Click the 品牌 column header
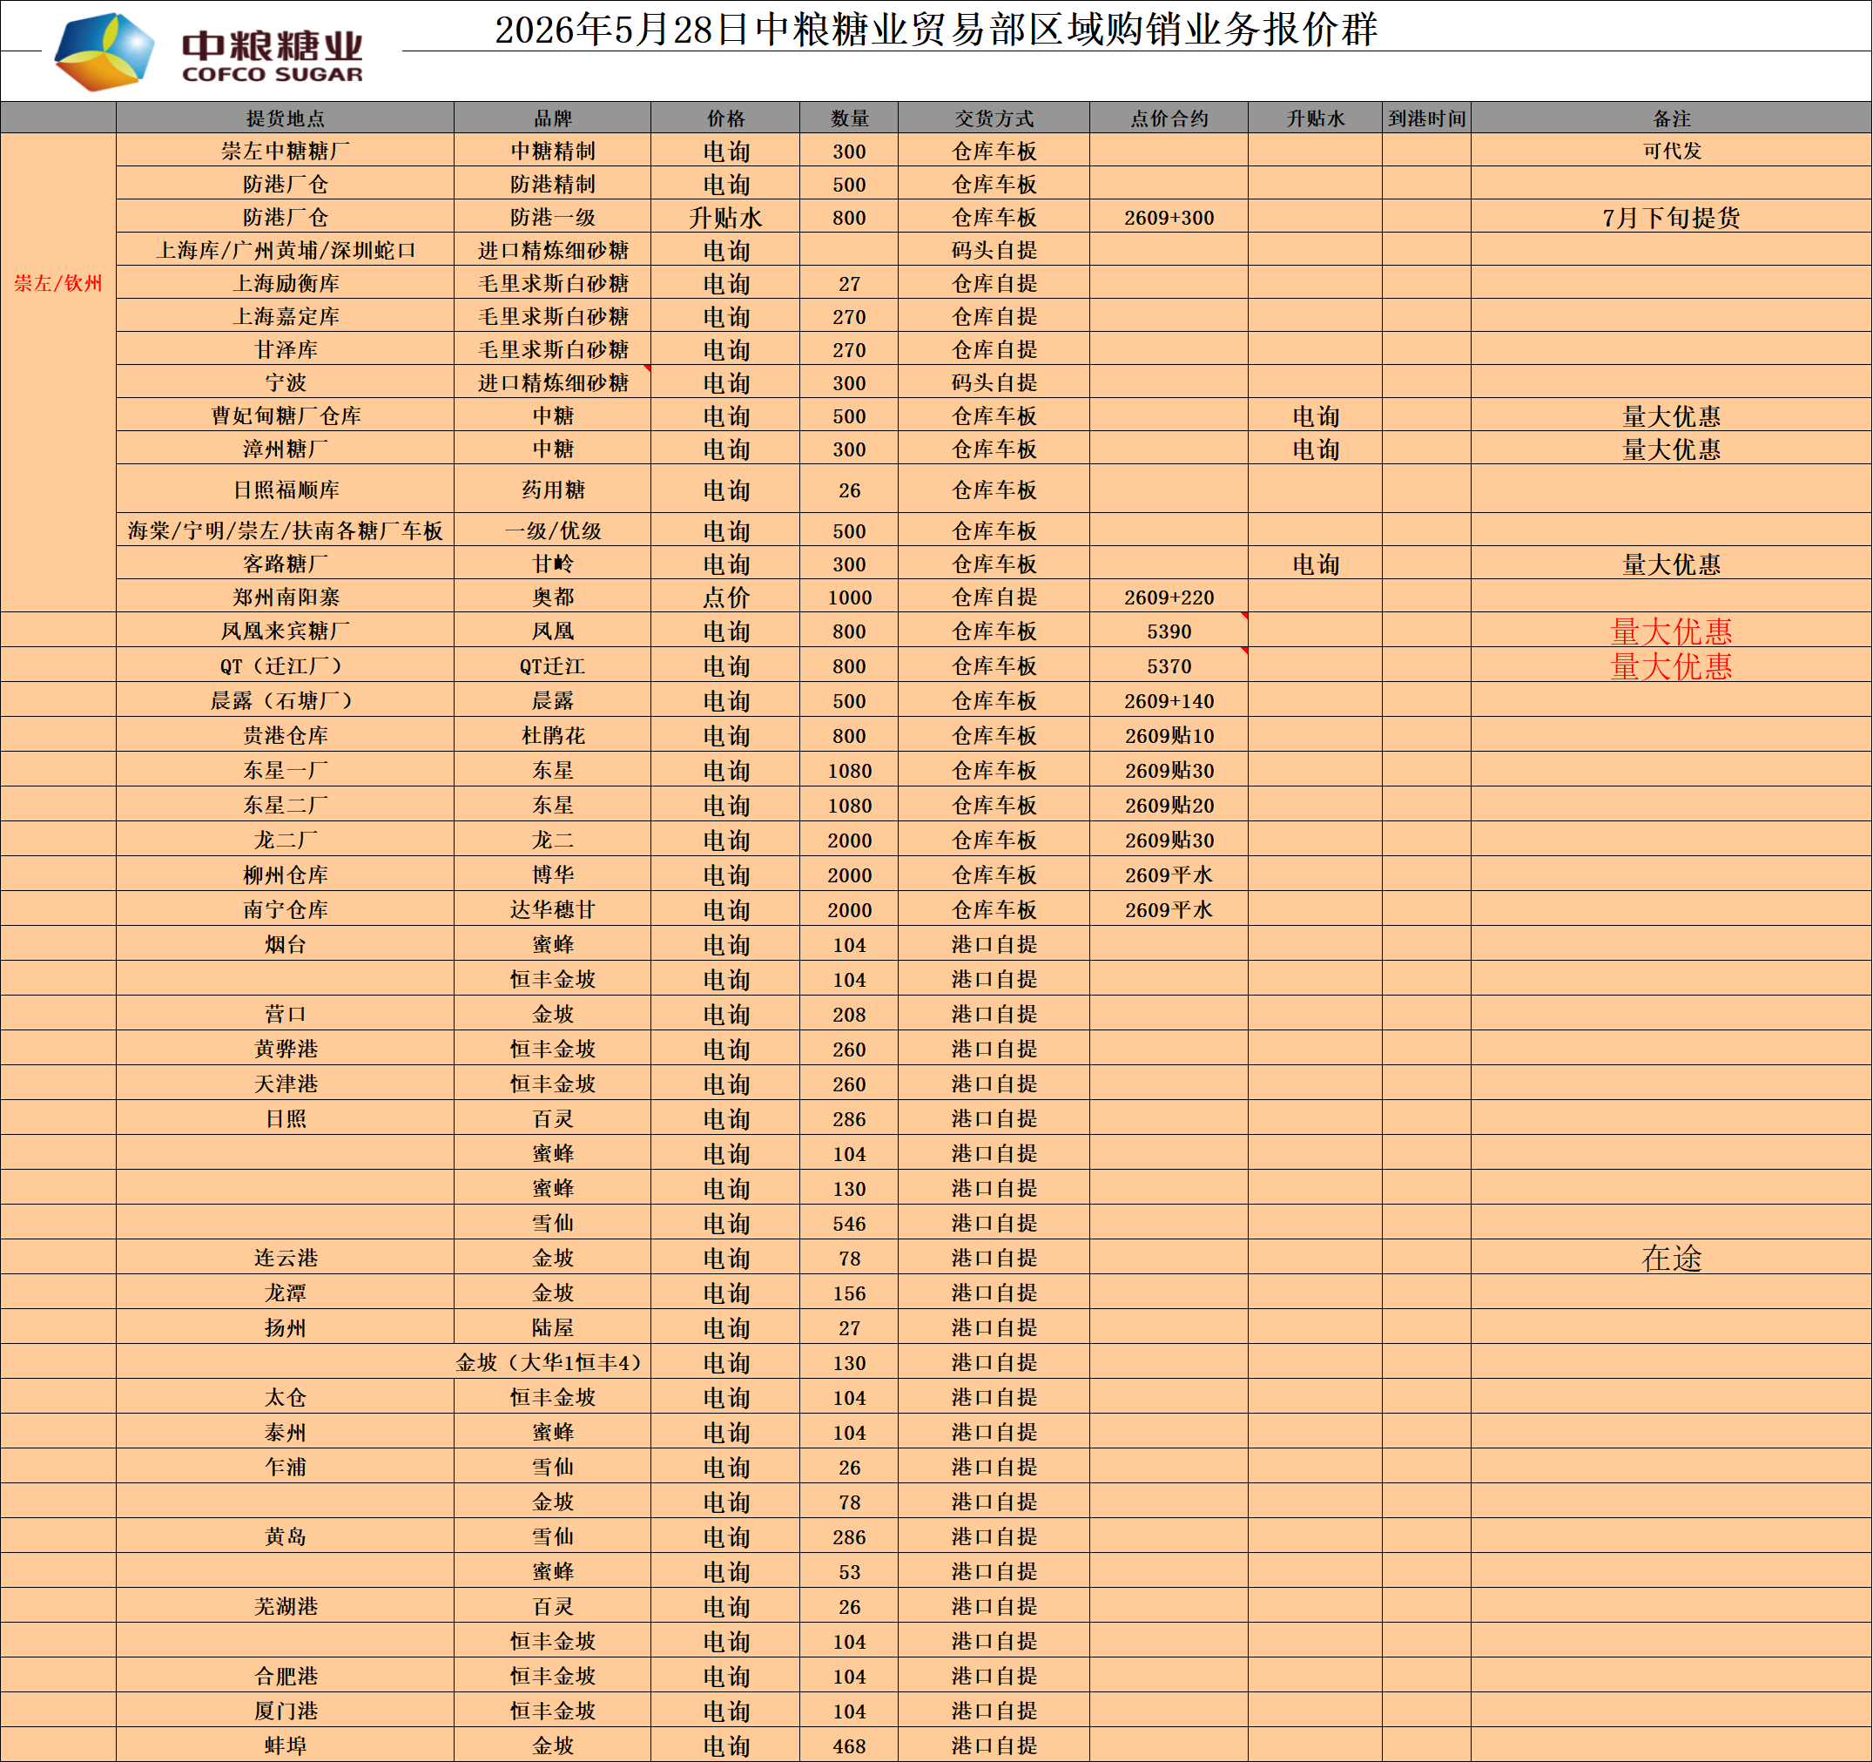The width and height of the screenshot is (1873, 1762). [552, 118]
